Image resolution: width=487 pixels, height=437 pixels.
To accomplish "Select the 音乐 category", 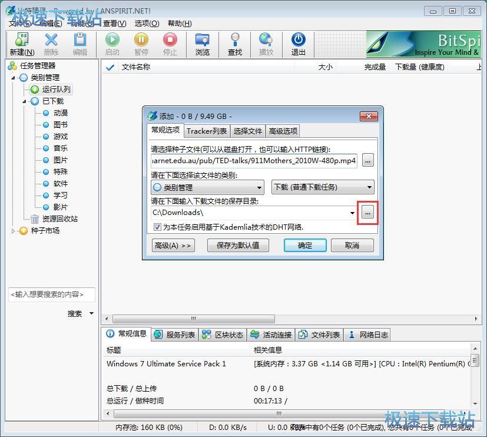I will pos(55,148).
